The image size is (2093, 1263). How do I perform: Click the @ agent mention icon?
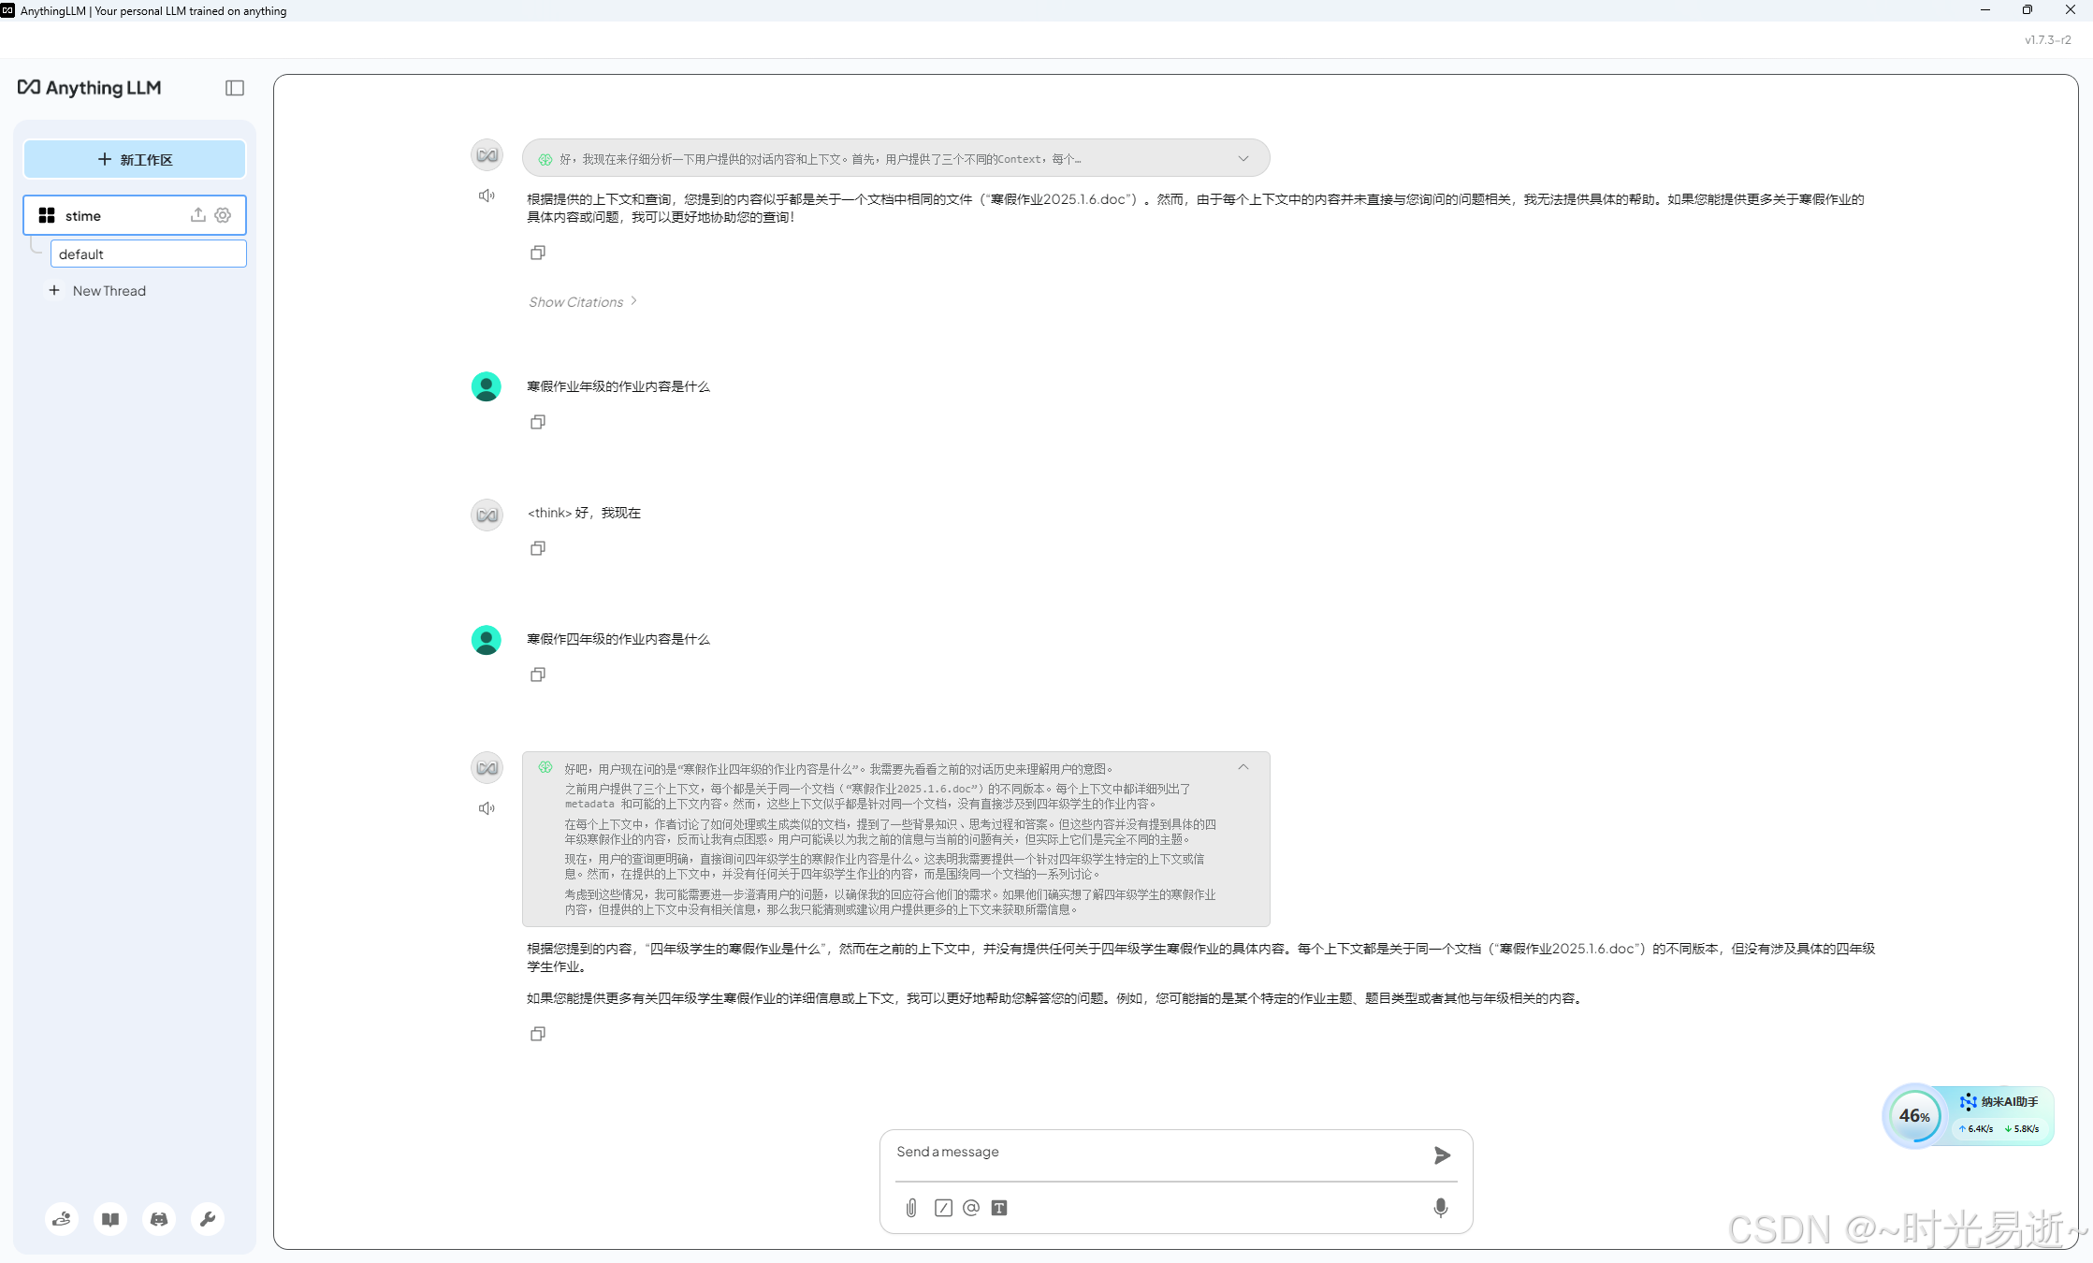click(x=971, y=1208)
